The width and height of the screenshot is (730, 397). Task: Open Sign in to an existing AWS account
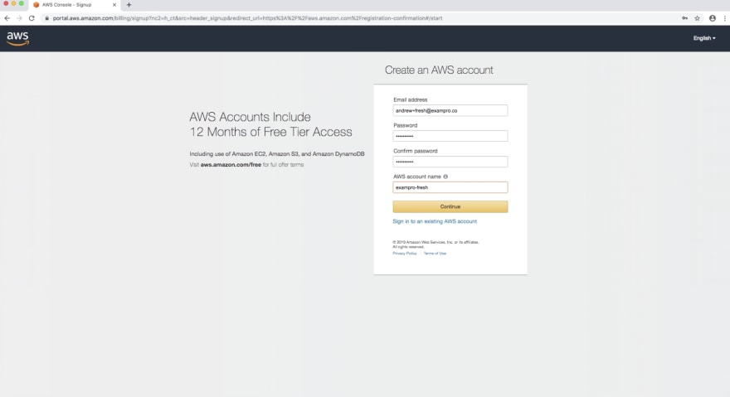435,221
